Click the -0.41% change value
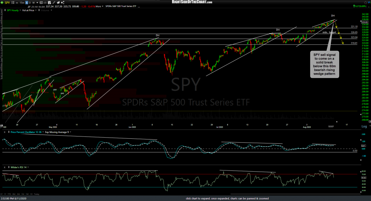This screenshot has width=371, height=201. [x=91, y=7]
